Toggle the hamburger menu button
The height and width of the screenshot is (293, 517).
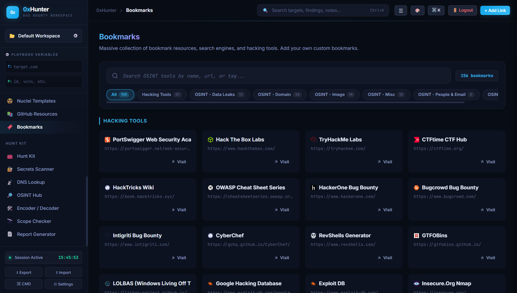401,11
